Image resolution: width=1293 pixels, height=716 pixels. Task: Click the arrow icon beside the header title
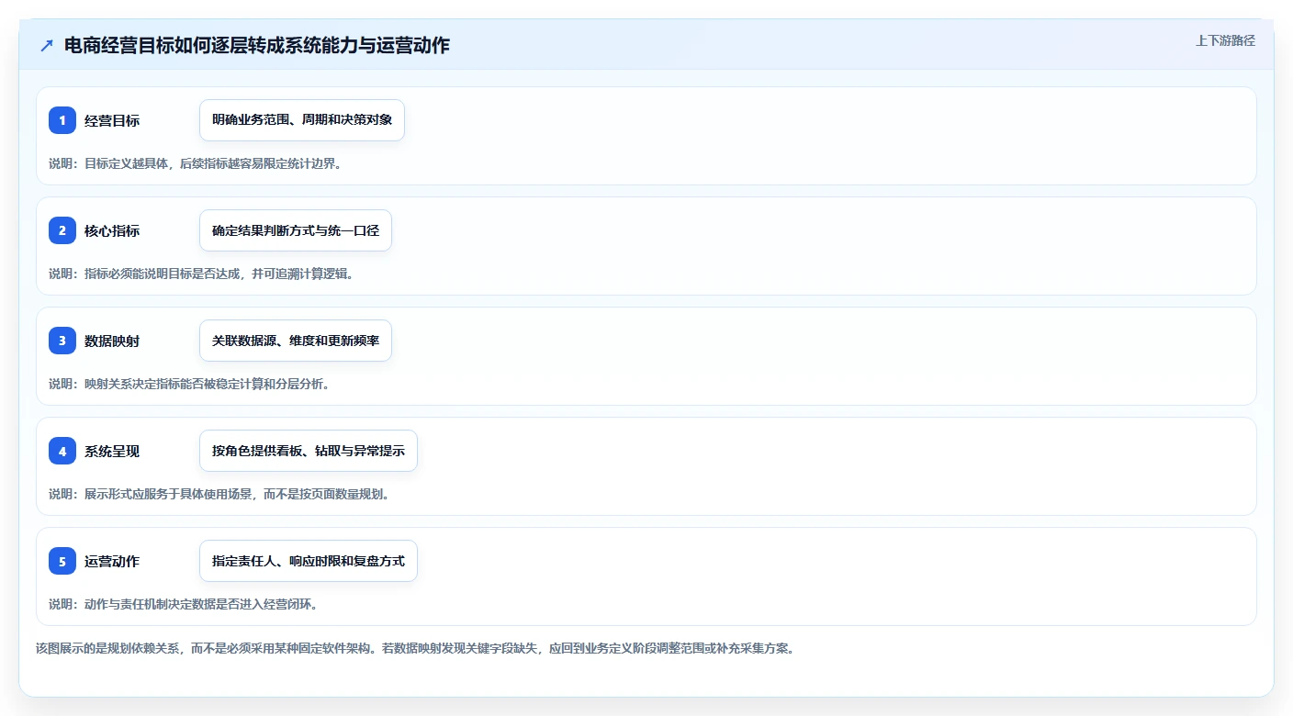pos(47,45)
